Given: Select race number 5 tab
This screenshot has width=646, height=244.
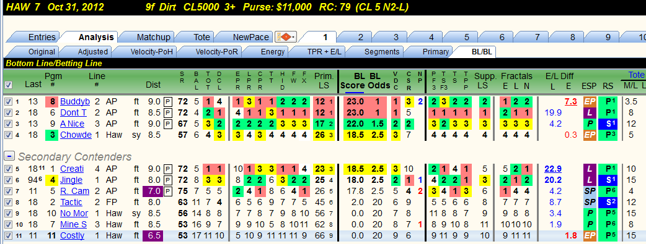Looking at the screenshot, I should pos(466,38).
